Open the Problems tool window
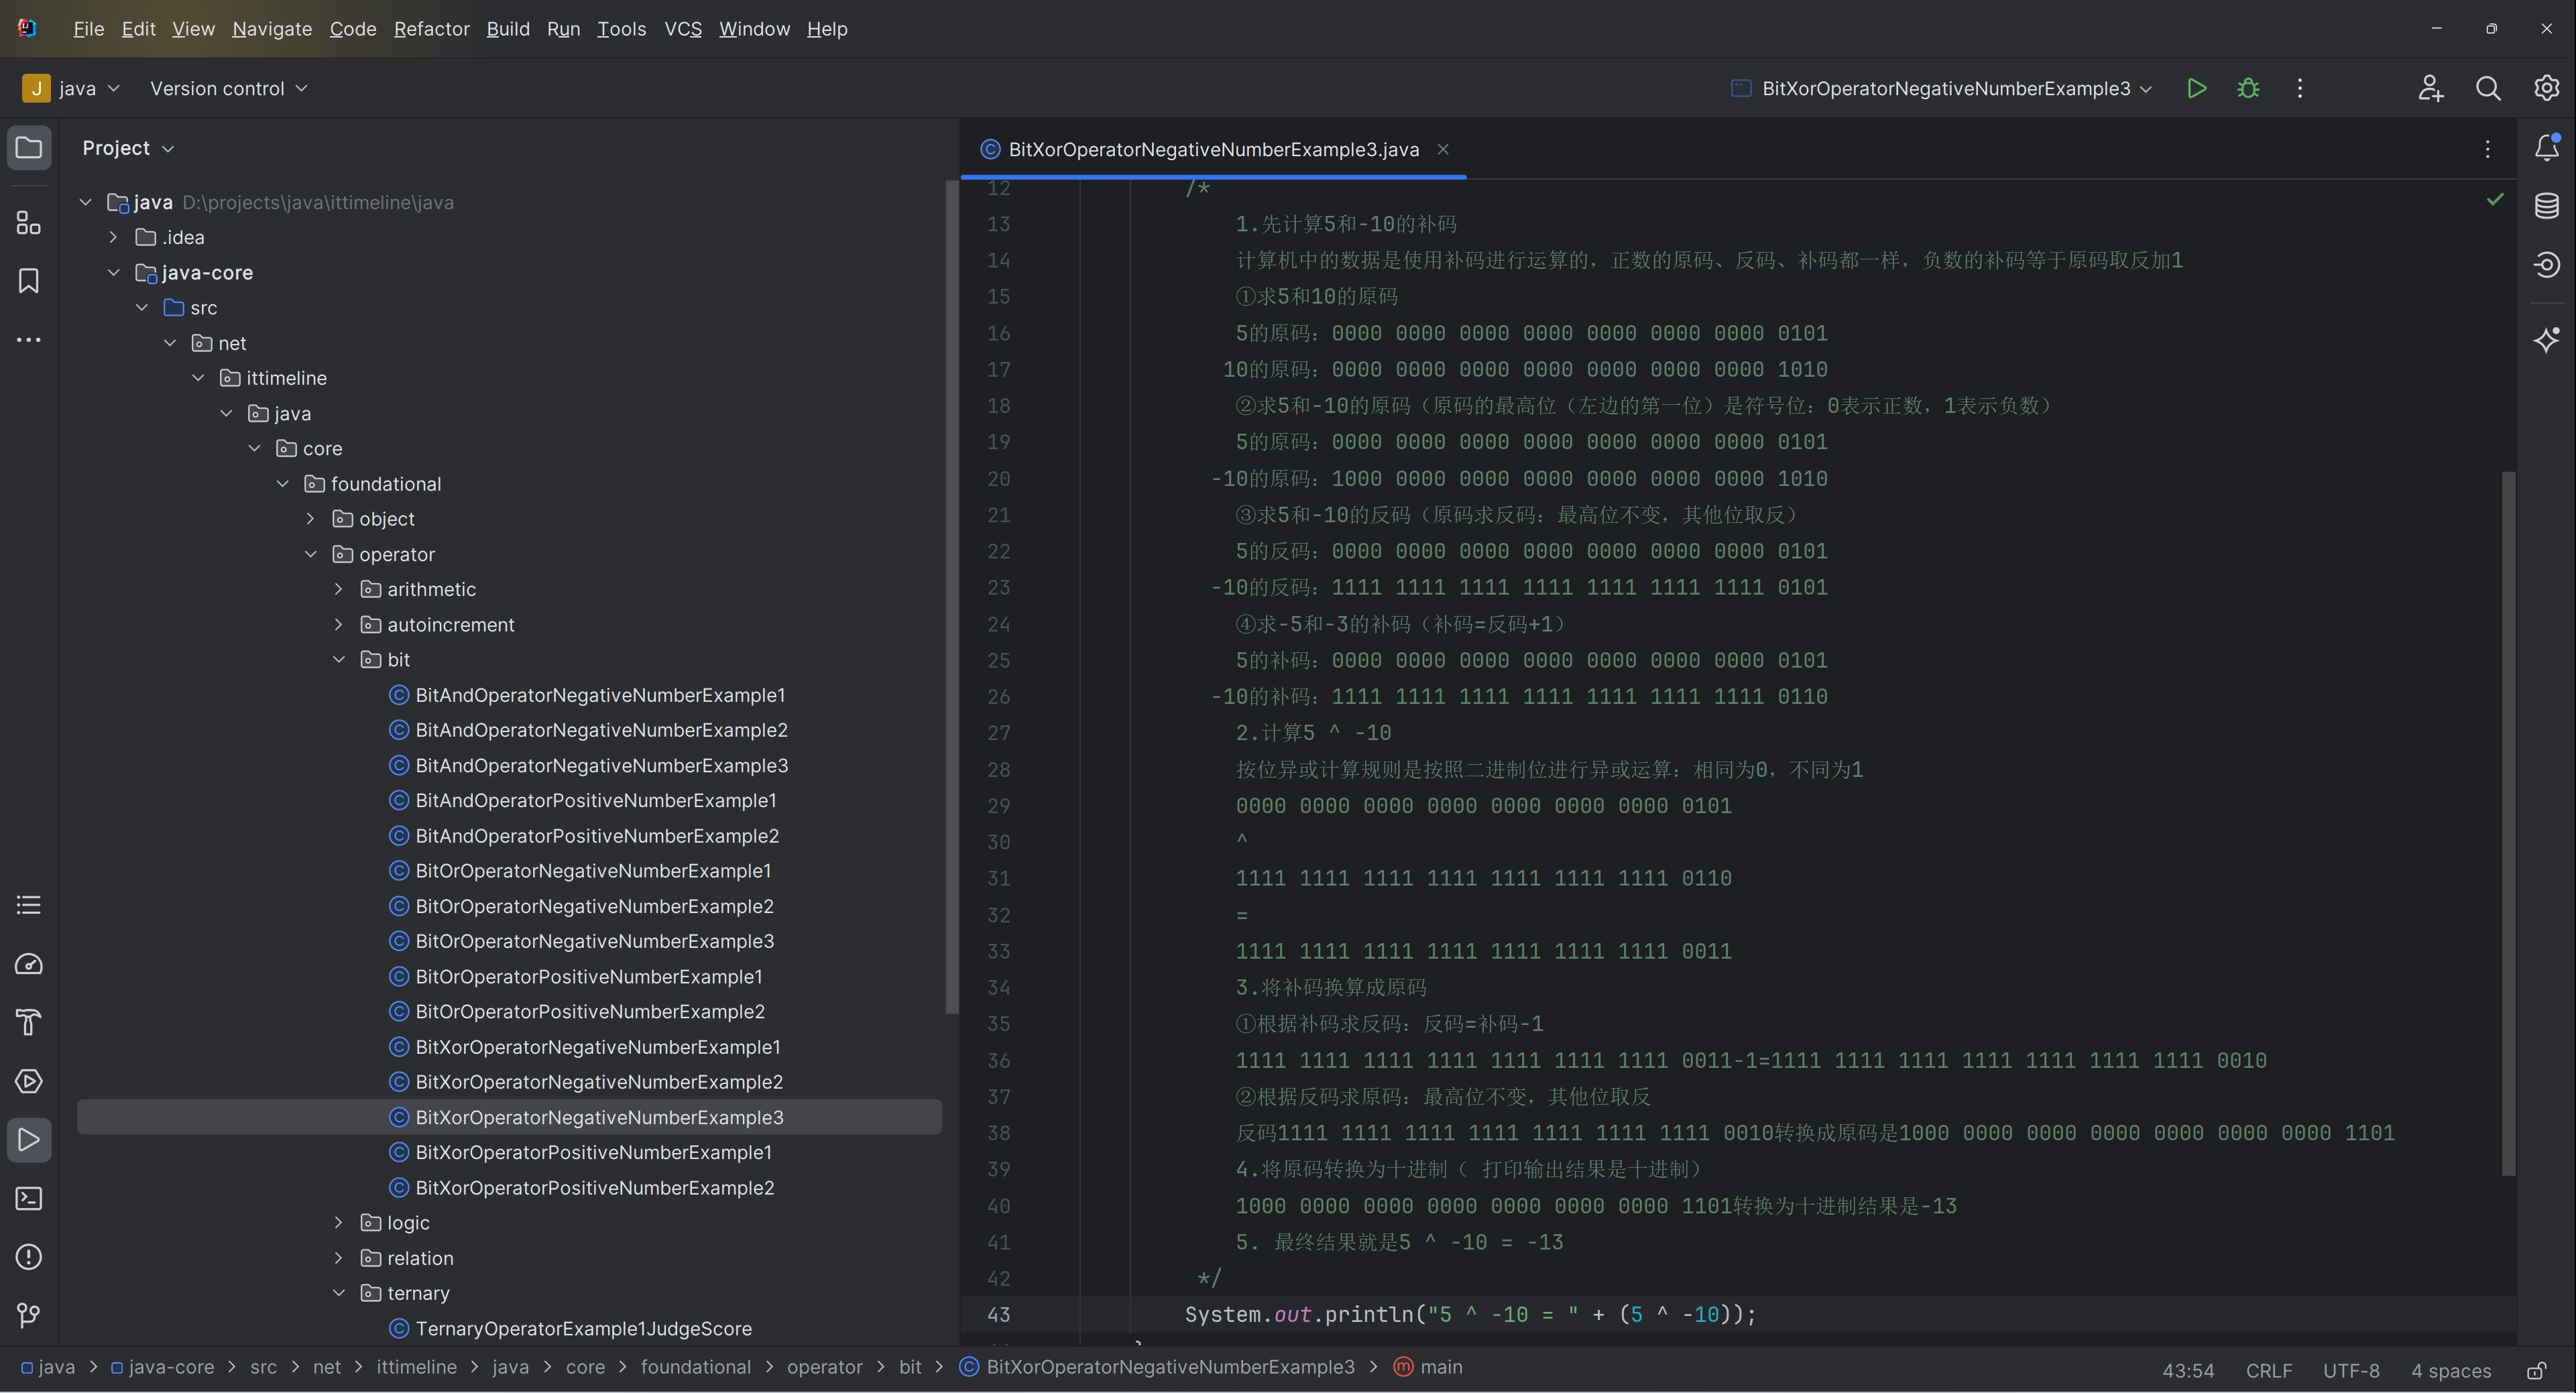2576x1393 pixels. (29, 1257)
